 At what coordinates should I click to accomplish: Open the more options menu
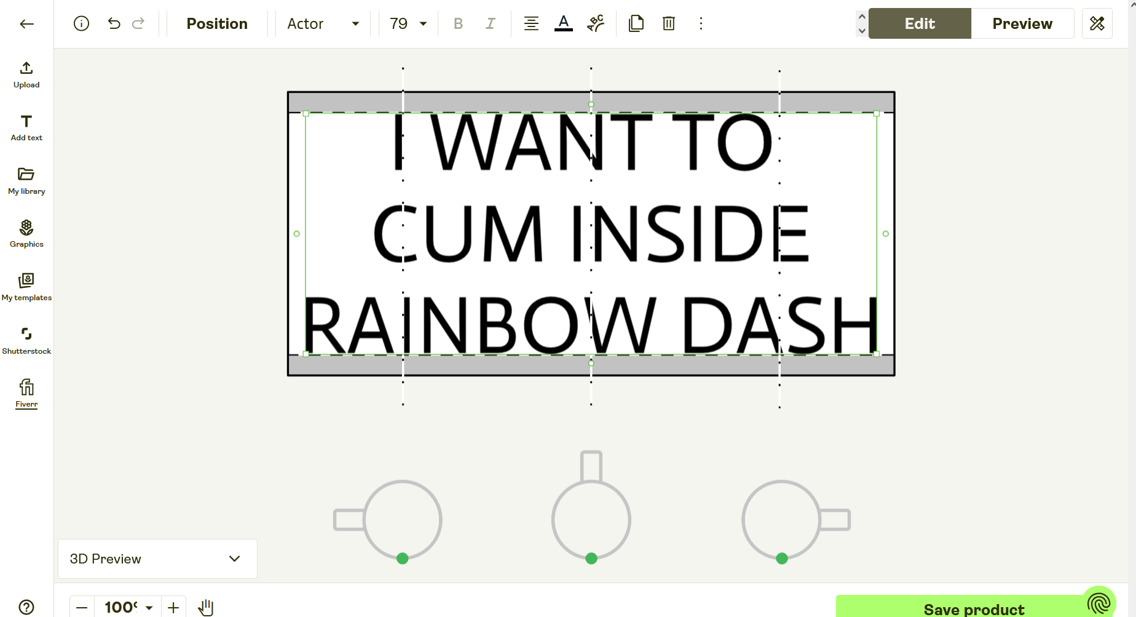coord(701,23)
